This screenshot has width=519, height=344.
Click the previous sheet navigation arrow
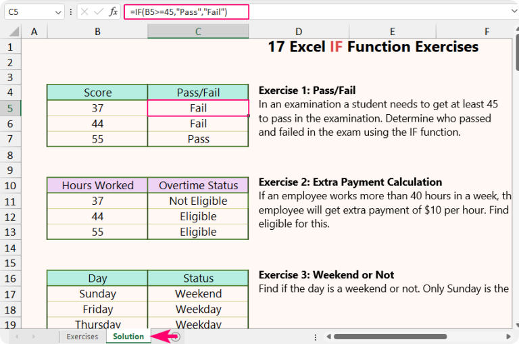pos(16,337)
